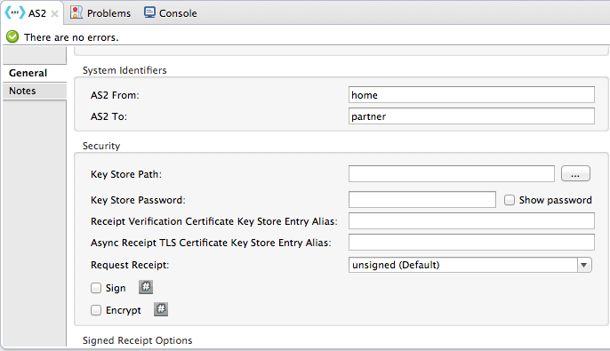
Task: Click Async Receipt TLS Certificate alias field
Action: 471,243
